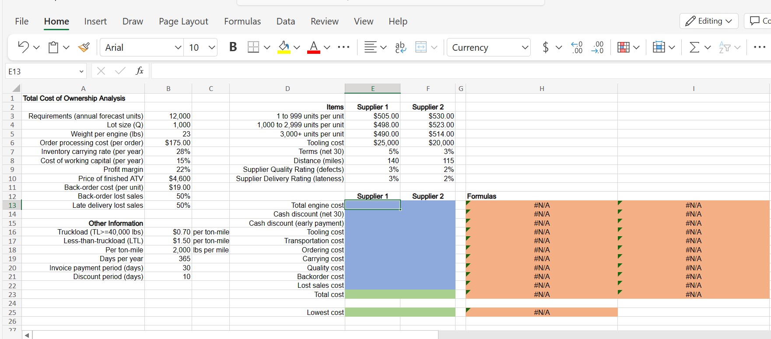Click the Select All corner triangle
Image resolution: width=771 pixels, height=339 pixels.
pyautogui.click(x=15, y=88)
